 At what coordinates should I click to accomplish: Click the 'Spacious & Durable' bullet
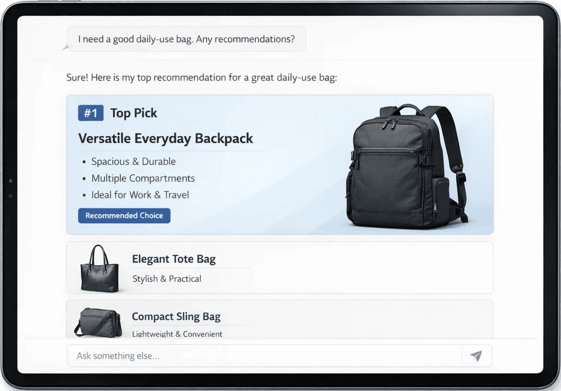[x=134, y=162]
